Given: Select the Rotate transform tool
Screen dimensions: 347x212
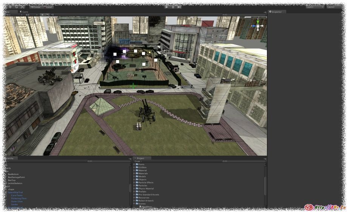Looking at the screenshot, I should (x=16, y=7).
